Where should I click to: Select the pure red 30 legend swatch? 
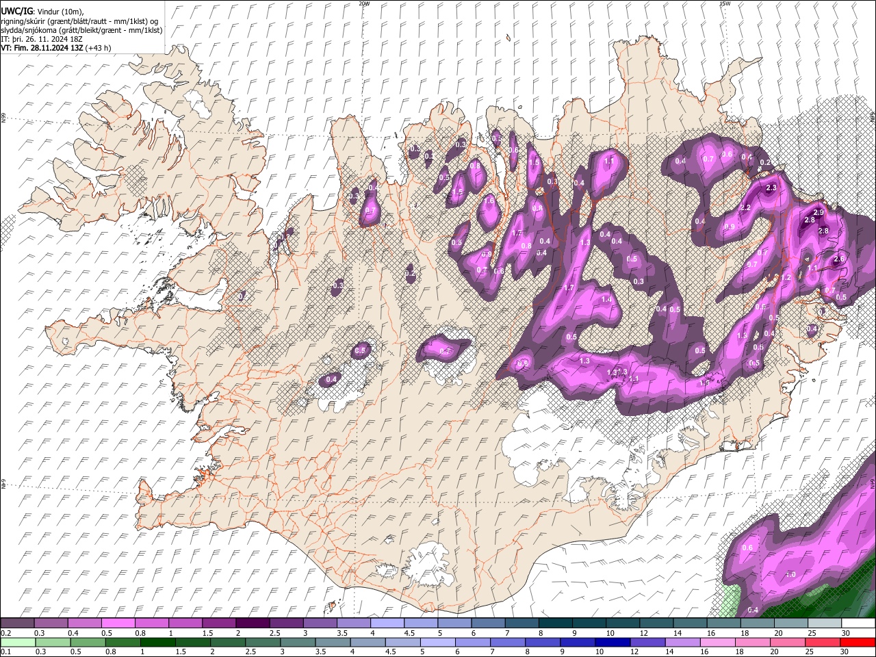(858, 643)
